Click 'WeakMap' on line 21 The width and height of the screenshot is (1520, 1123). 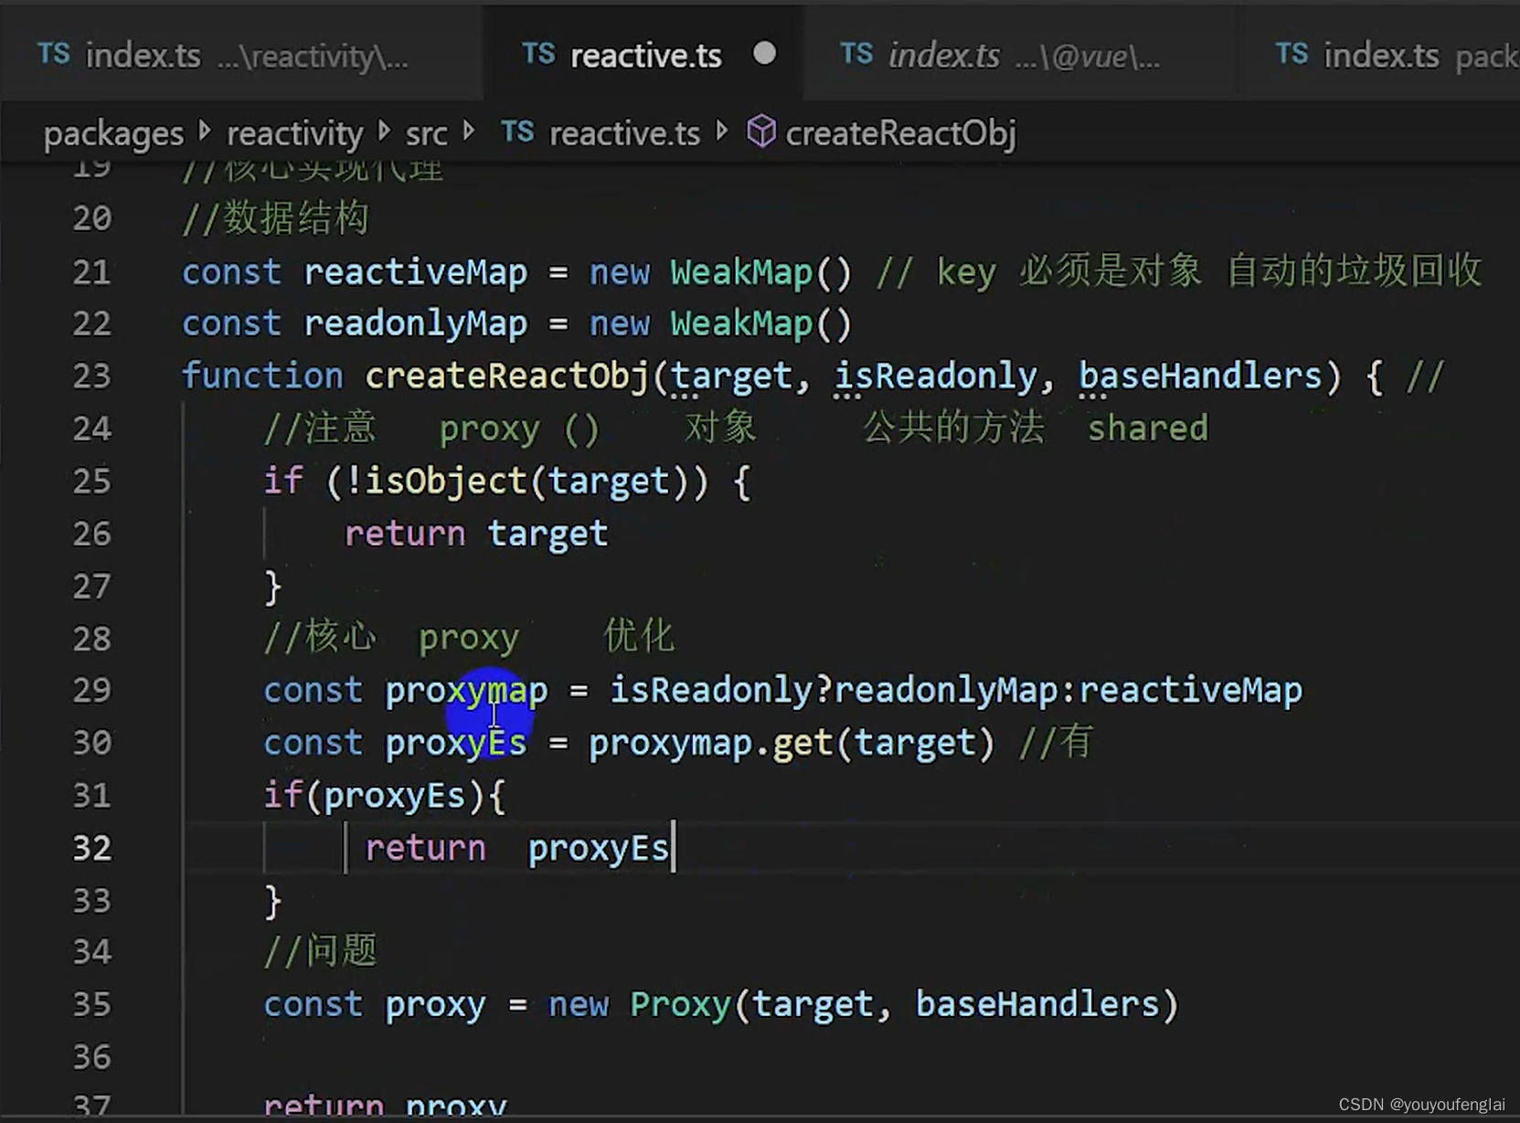tap(741, 272)
